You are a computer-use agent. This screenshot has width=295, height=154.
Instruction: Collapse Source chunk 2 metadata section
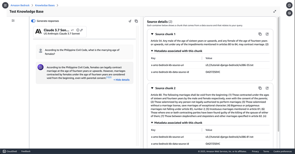(152, 123)
